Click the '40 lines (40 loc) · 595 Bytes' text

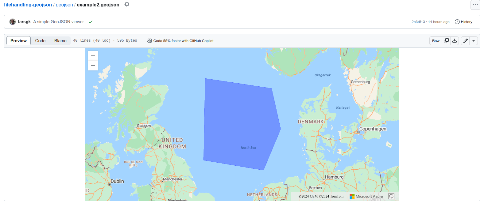[x=105, y=40]
